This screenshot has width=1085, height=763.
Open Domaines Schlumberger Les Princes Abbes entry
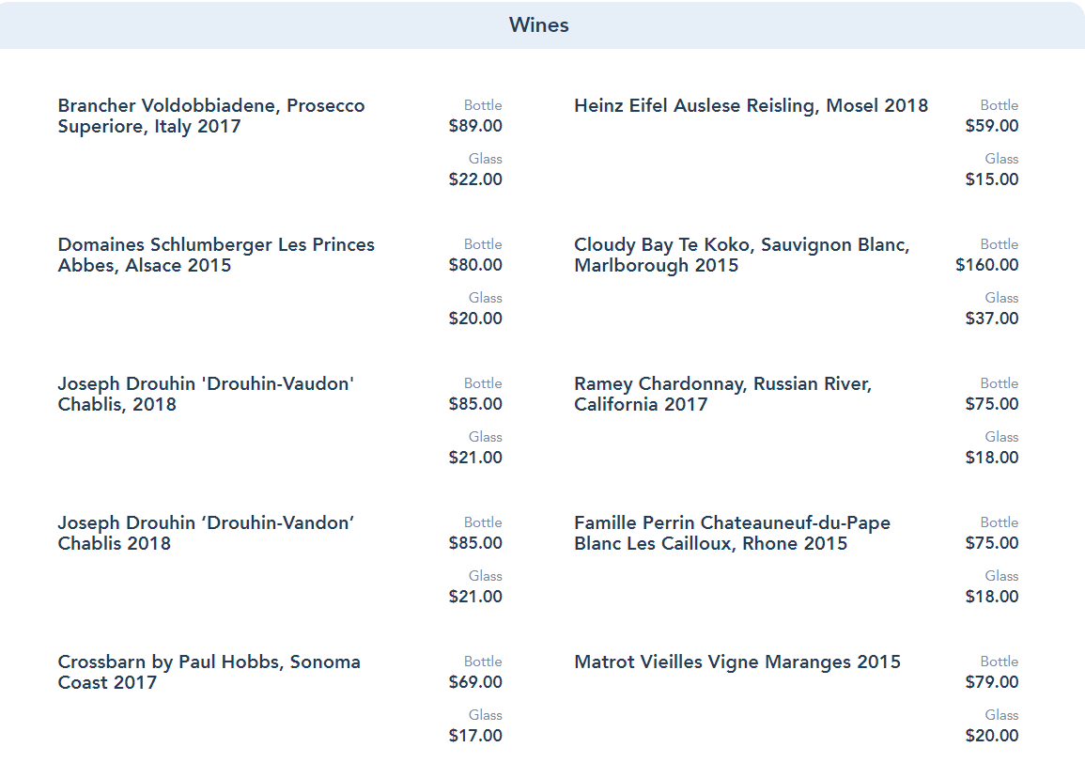(x=216, y=255)
